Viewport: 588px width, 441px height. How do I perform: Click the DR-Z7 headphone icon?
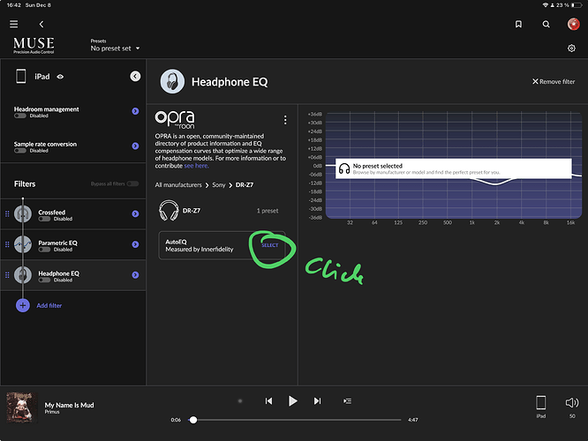click(x=169, y=210)
